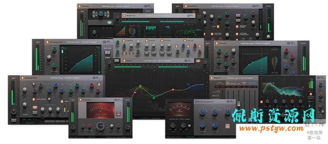This screenshot has width=328, height=144.
Task: Click the top blue EQ knob in Channel Strip
Action: (x=55, y=85)
